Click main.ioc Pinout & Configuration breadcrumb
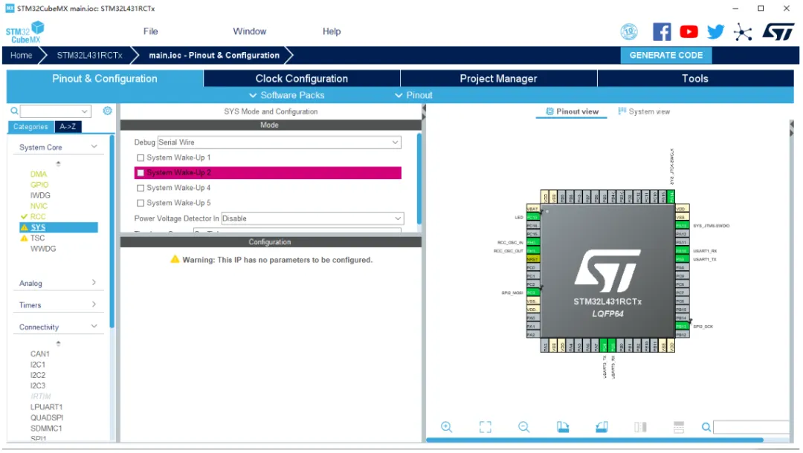The width and height of the screenshot is (803, 453). pyautogui.click(x=214, y=55)
